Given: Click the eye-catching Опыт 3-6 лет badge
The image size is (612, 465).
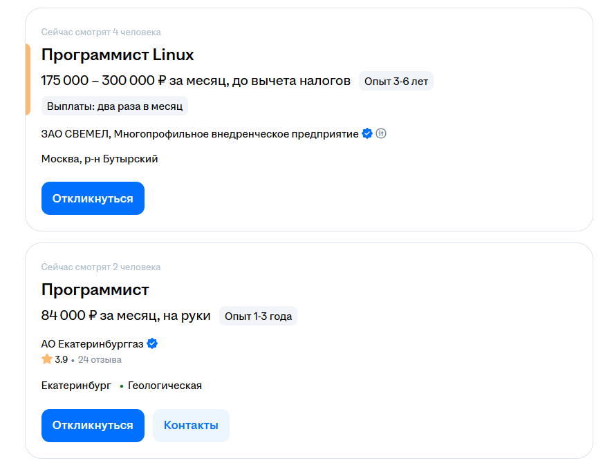Looking at the screenshot, I should 396,81.
